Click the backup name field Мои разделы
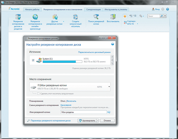178x139 pixels. [x=83, y=112]
